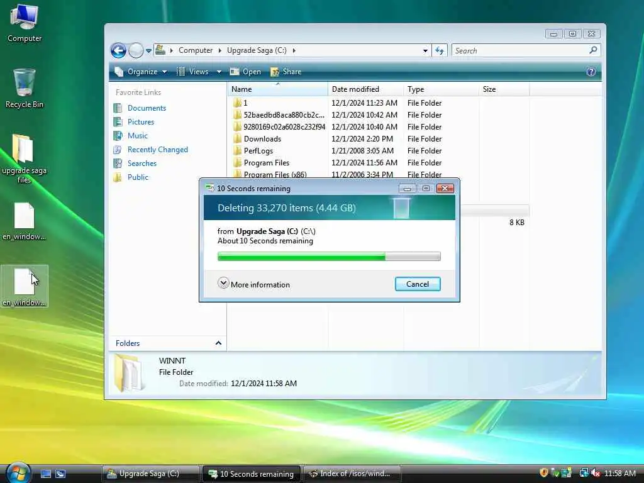Screen dimensions: 644x483
Task: Expand the breadcrumb arrow after Computer
Action: [x=219, y=50]
